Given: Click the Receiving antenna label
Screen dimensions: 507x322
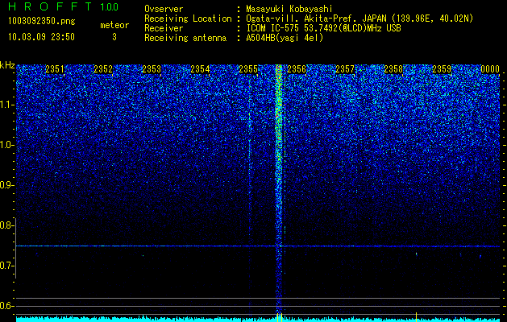Looking at the screenshot, I should (x=185, y=38).
